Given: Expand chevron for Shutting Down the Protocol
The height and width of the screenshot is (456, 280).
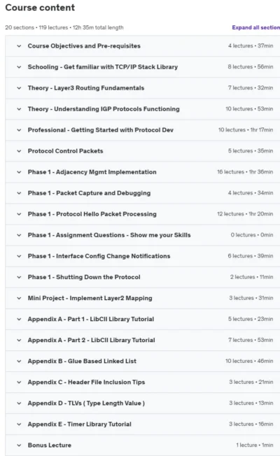Looking at the screenshot, I should pyautogui.click(x=19, y=277).
